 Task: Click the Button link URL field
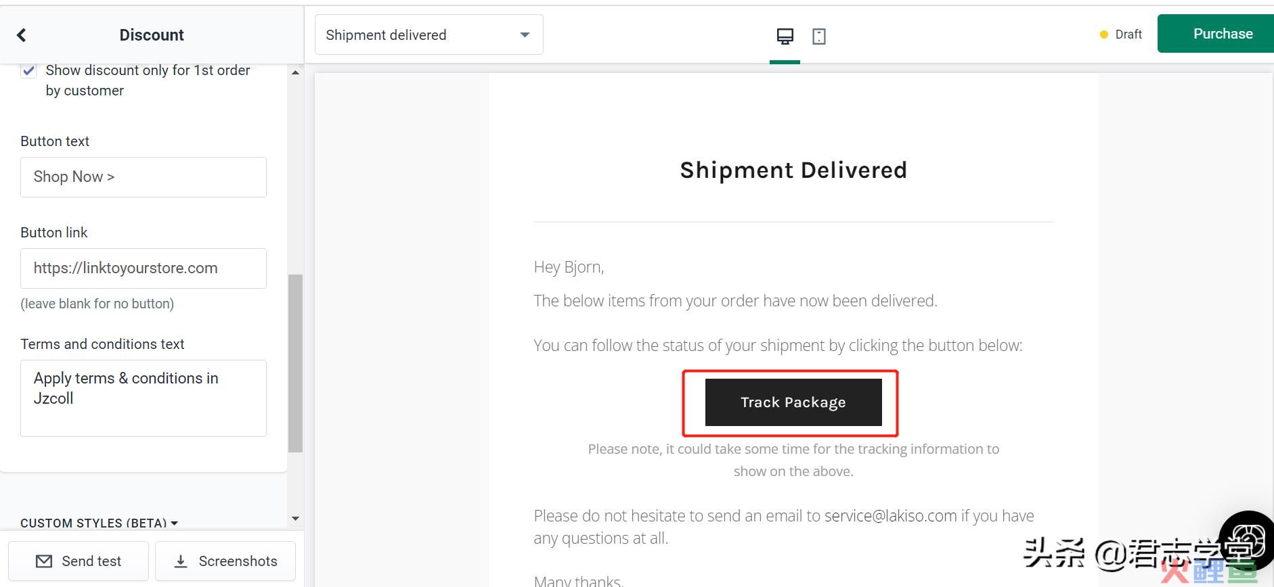(144, 268)
